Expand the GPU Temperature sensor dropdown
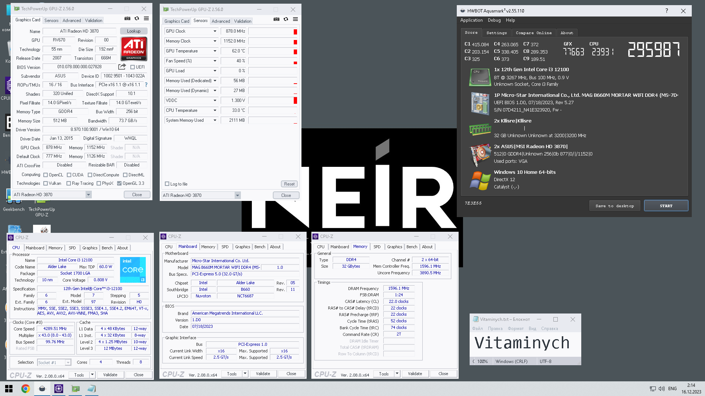 215,51
